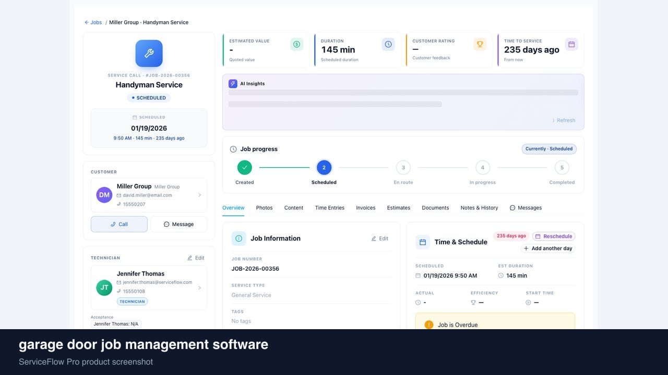
Task: Click Add another day button
Action: pyautogui.click(x=548, y=248)
